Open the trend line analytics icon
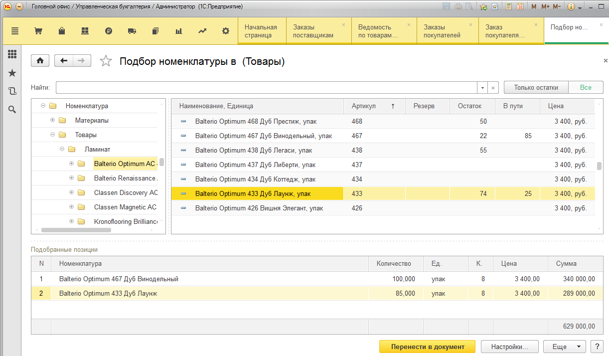This screenshot has height=356, width=609. click(x=202, y=31)
